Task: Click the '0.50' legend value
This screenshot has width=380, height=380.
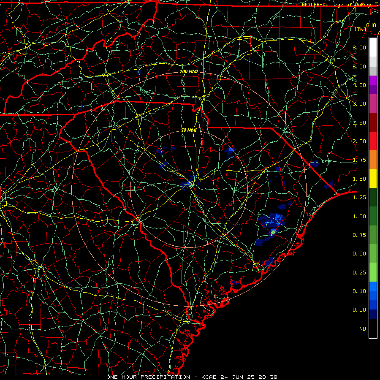Action: [359, 254]
